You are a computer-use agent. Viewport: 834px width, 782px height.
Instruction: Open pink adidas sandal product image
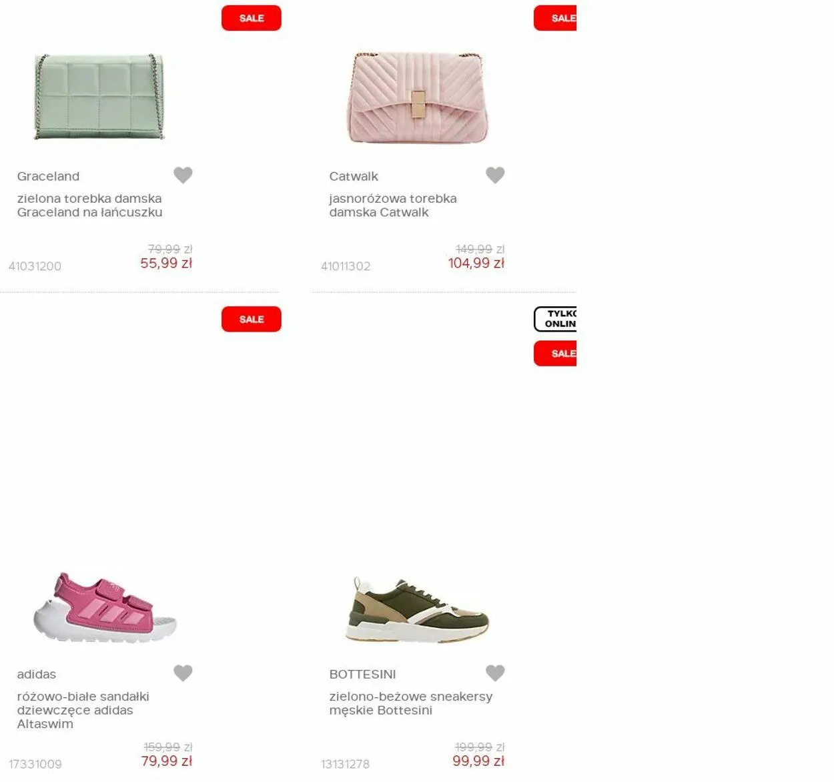click(x=105, y=607)
